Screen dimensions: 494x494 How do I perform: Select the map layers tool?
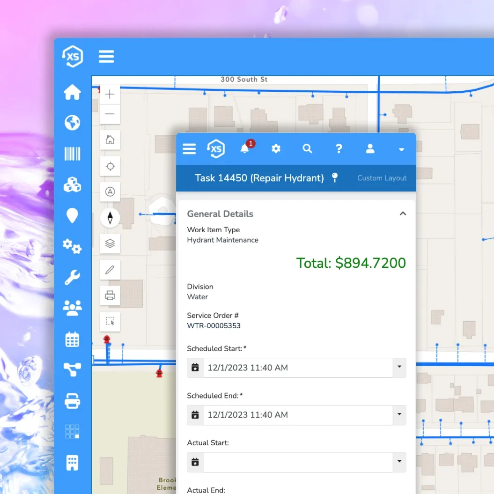(110, 243)
